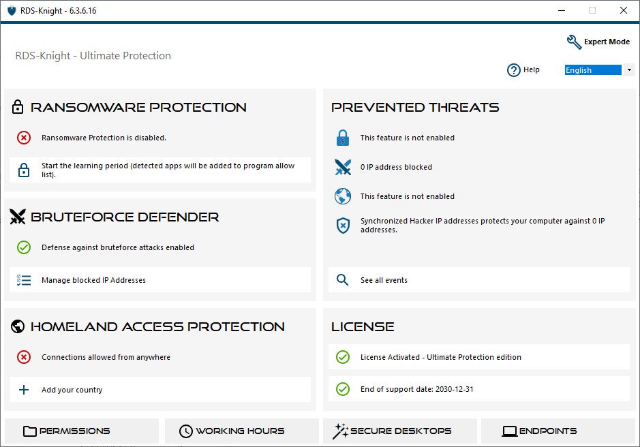Click the list icon for Manage blocked IP Addresses
The width and height of the screenshot is (640, 447).
click(24, 280)
